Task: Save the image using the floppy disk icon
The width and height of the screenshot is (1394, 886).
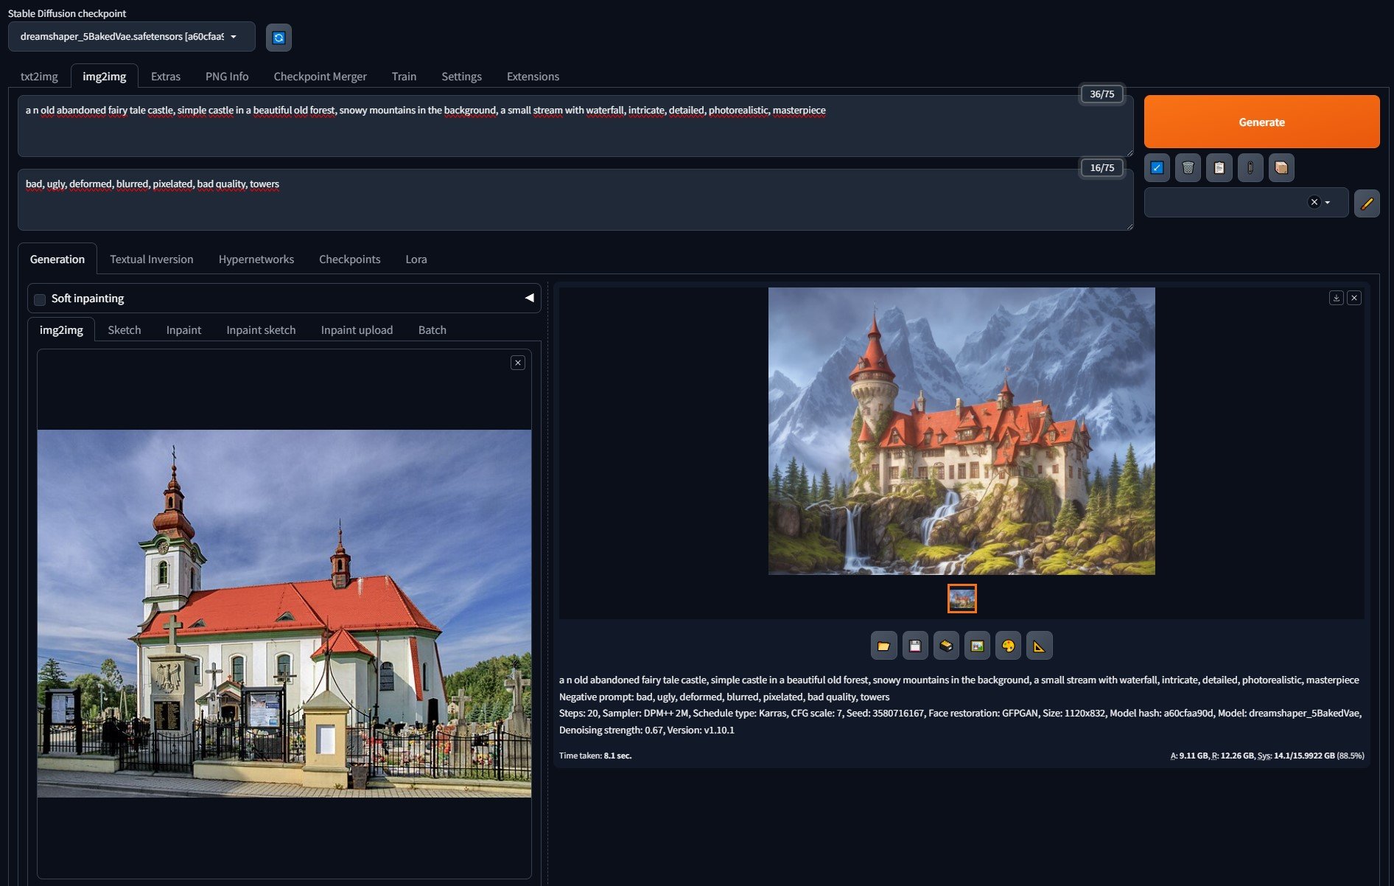Action: tap(914, 646)
